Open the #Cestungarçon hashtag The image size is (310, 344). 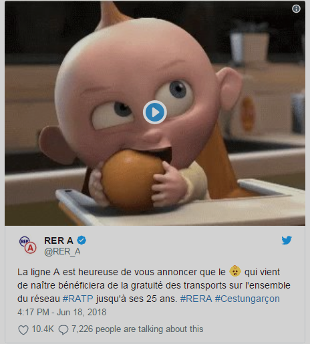(x=247, y=299)
